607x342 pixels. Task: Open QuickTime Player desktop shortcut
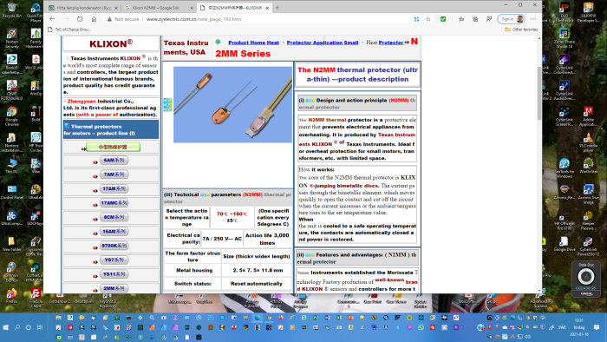click(36, 12)
